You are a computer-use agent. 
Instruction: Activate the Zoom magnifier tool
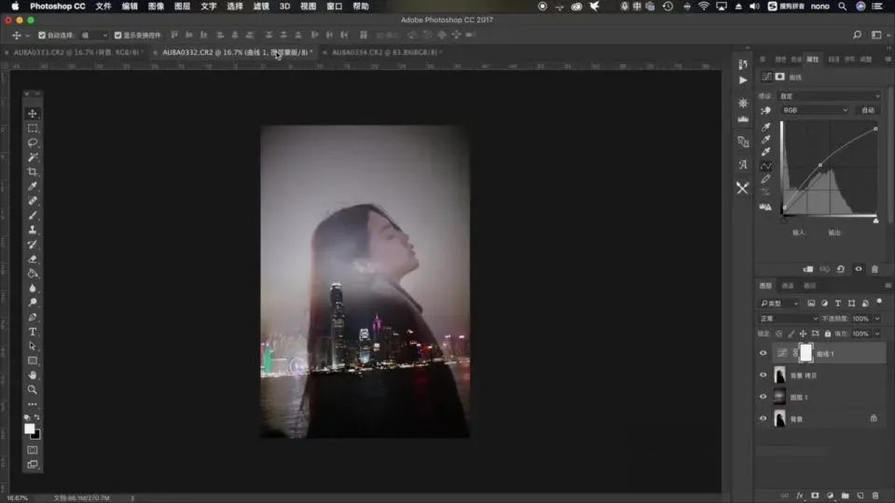[x=33, y=389]
